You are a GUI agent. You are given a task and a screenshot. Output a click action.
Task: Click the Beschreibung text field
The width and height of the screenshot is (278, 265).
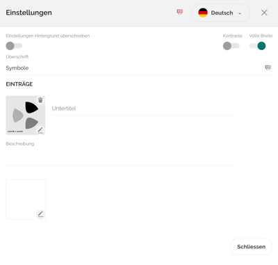click(x=121, y=156)
